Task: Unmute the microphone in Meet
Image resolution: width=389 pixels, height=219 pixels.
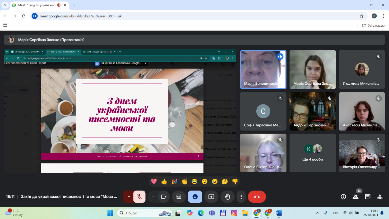Action: pos(139,197)
